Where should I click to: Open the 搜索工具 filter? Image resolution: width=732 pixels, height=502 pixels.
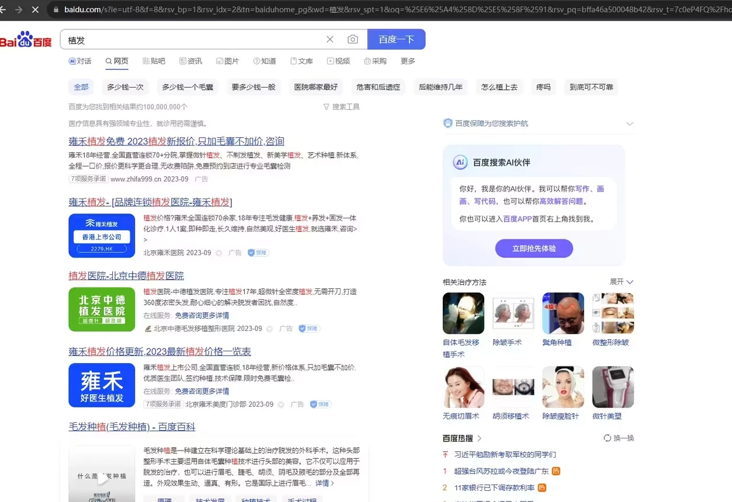point(341,107)
